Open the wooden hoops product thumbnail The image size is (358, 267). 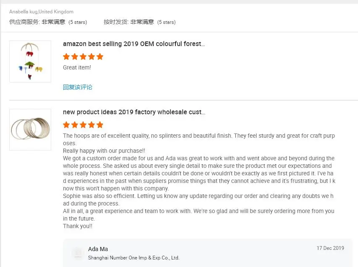[x=30, y=130]
